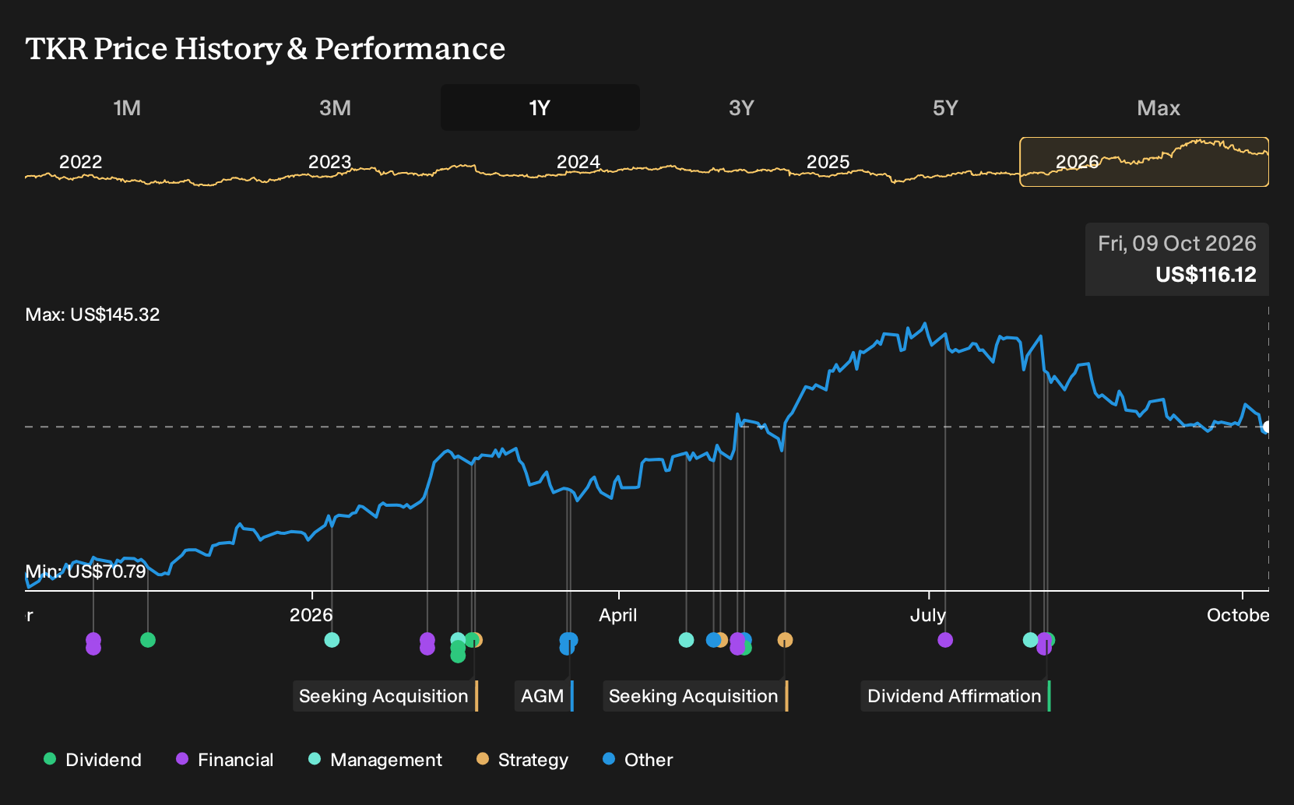Toggle the Management legend filter
Viewport: 1294px width, 805px height.
[x=375, y=760]
